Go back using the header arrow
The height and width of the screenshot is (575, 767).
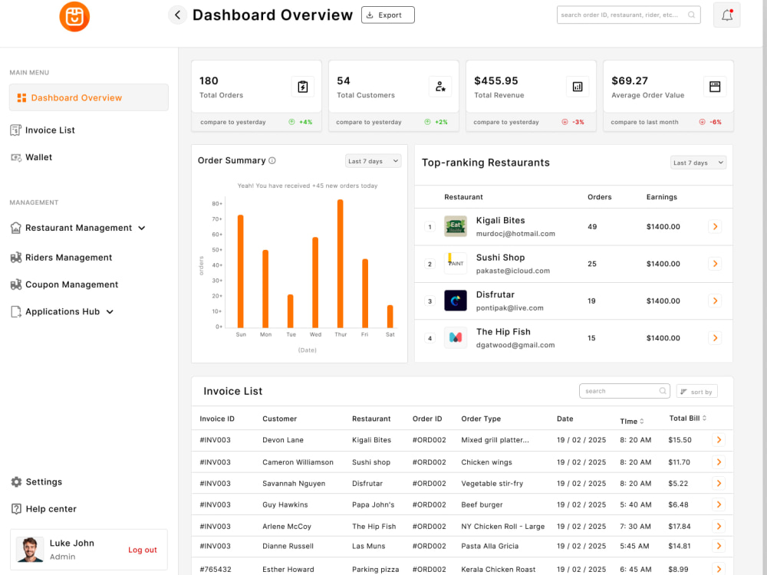point(178,15)
